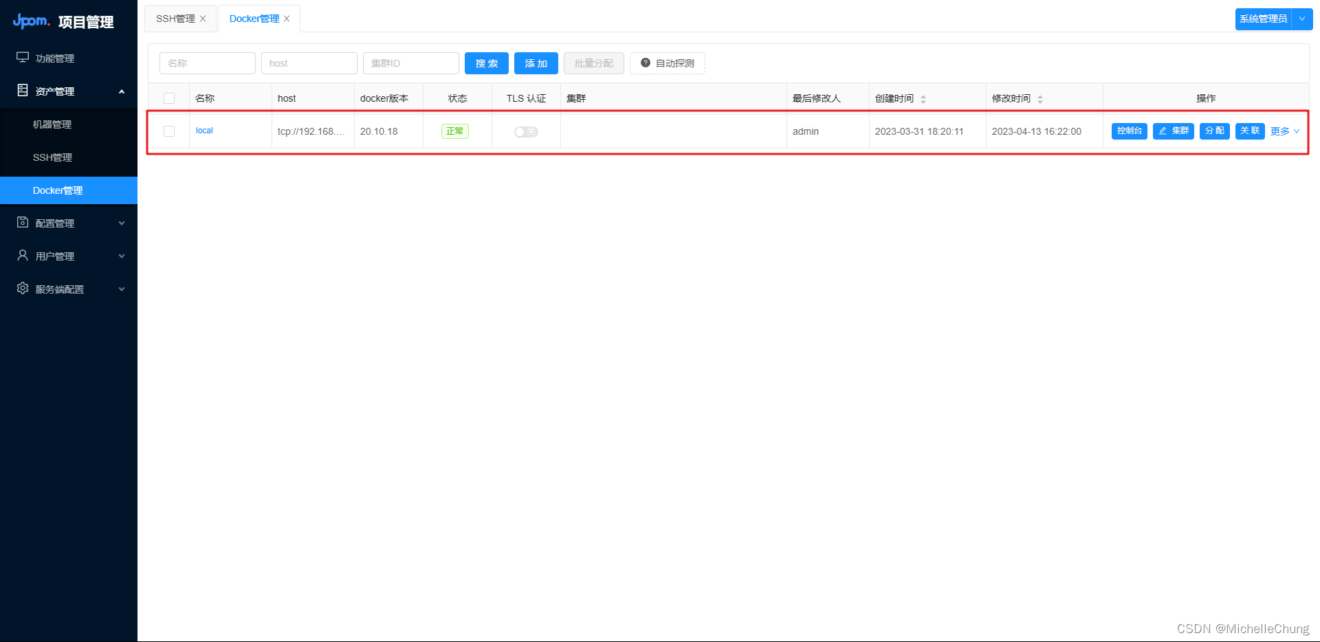1320x642 pixels.
Task: Click the 关联 button in local row
Action: pyautogui.click(x=1250, y=131)
